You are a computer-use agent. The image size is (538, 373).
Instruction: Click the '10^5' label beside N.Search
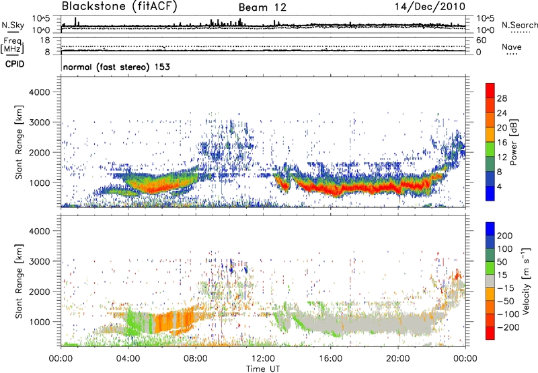(x=486, y=19)
